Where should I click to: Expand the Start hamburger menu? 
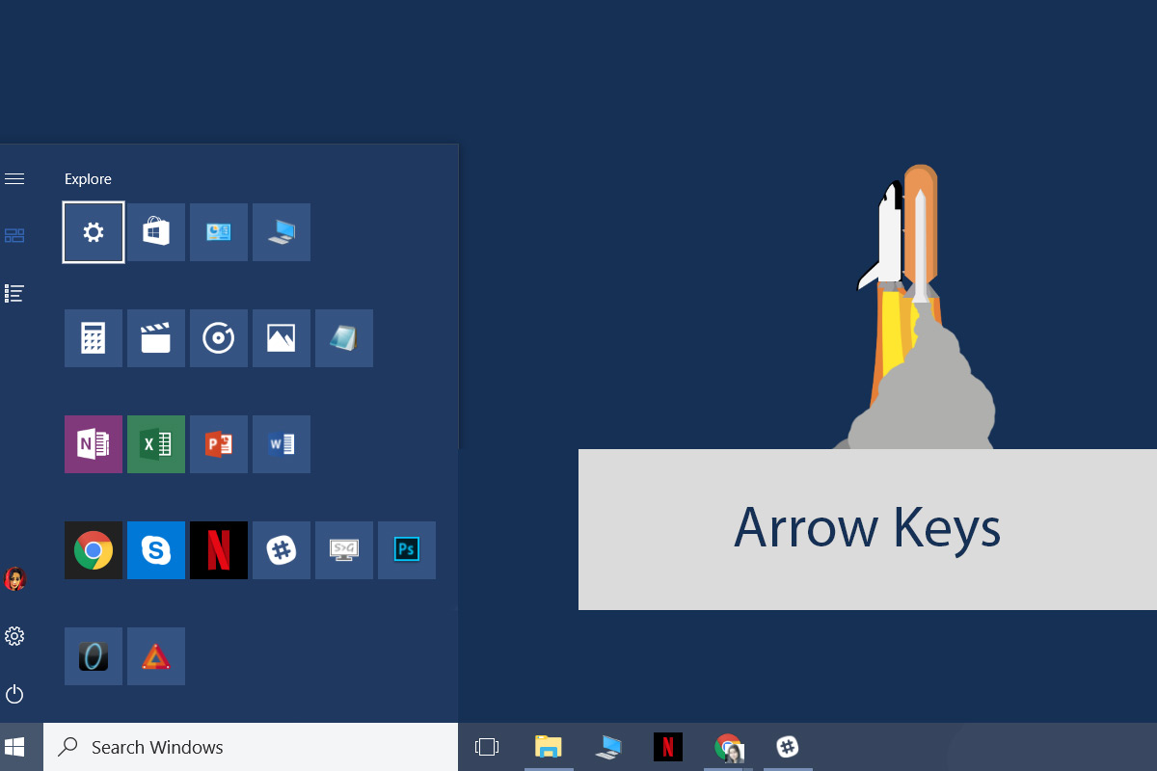14,178
